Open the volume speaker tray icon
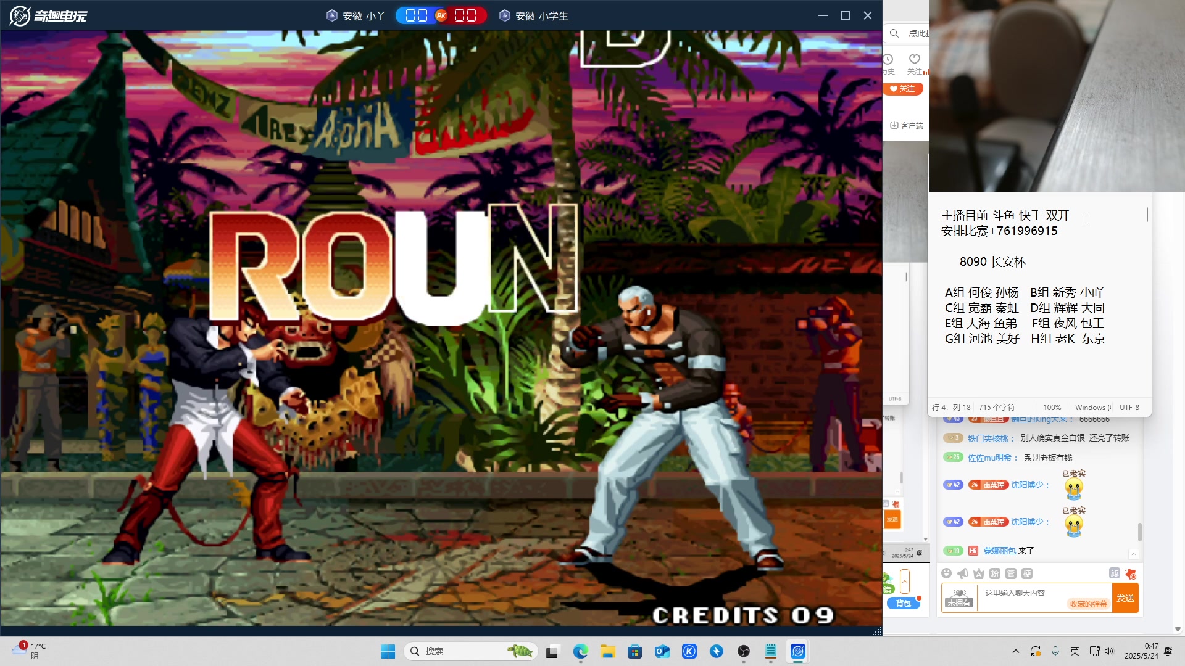This screenshot has height=666, width=1185. click(1109, 651)
